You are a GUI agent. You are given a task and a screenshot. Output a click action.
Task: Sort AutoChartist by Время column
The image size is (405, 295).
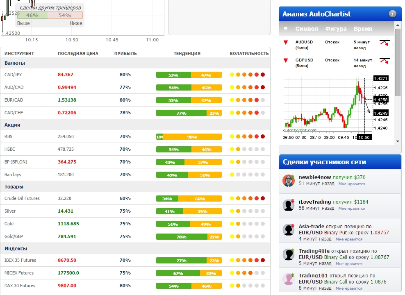(x=363, y=29)
